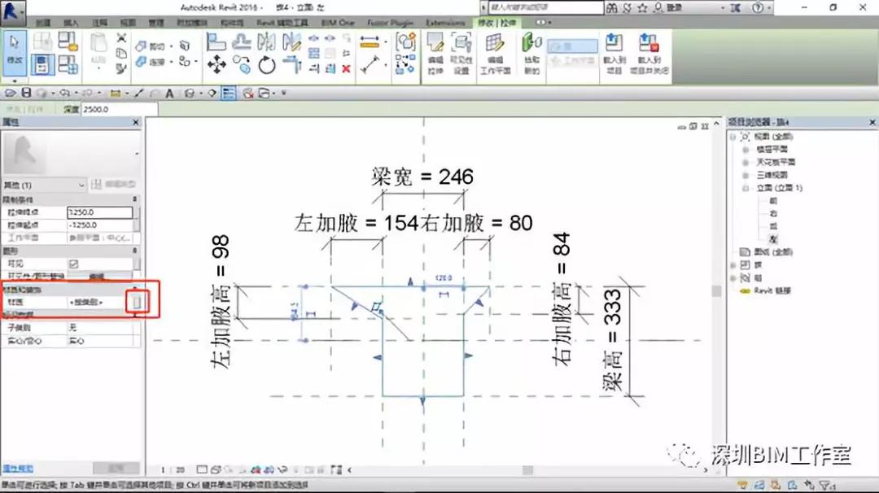Viewport: 879px width, 493px height.
Task: Click the binoculars search icon
Action: (611, 8)
